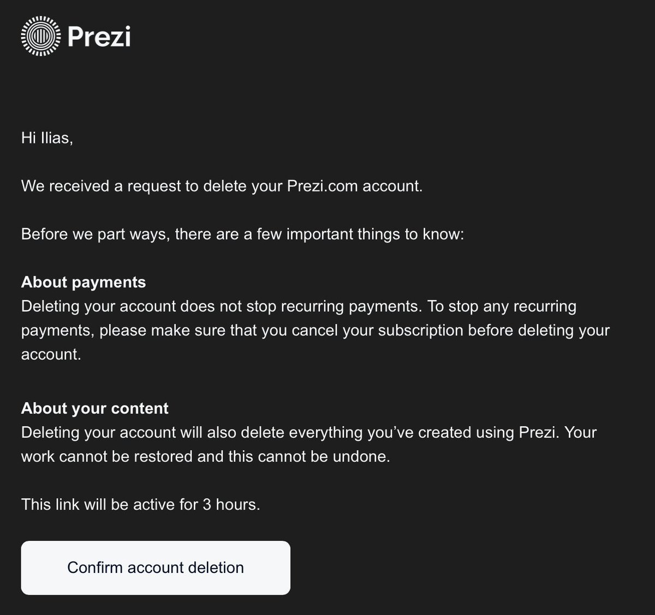655x615 pixels.
Task: Select the 'About your content' heading
Action: [x=94, y=408]
